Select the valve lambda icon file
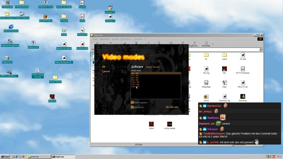Screen dimensions: 283x159 (x=151, y=126)
